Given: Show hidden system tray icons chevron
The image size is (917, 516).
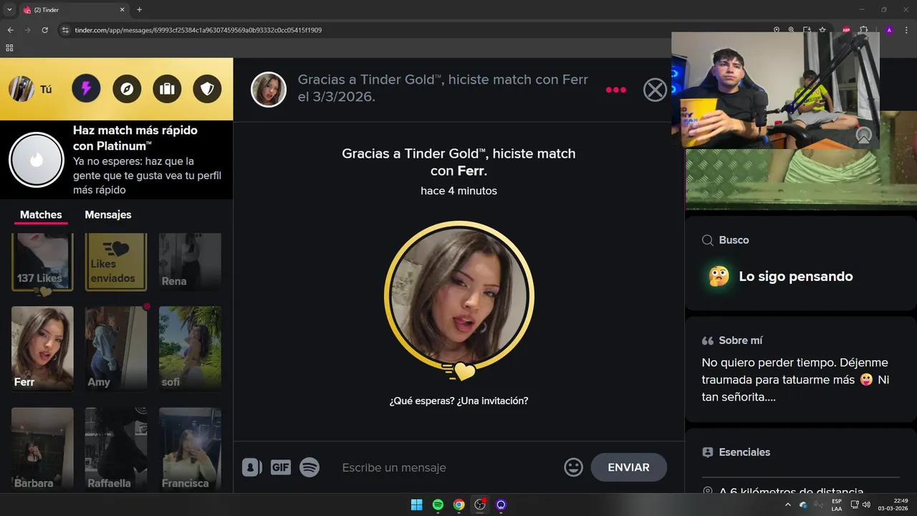Looking at the screenshot, I should click(788, 505).
